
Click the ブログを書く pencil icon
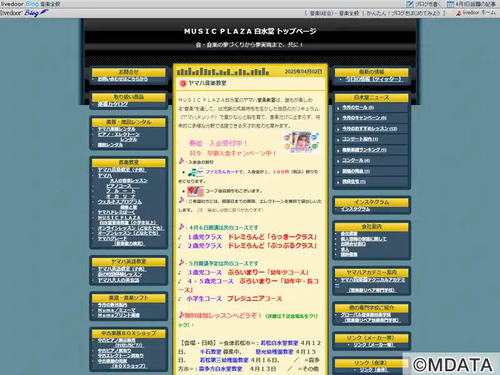pos(410,4)
